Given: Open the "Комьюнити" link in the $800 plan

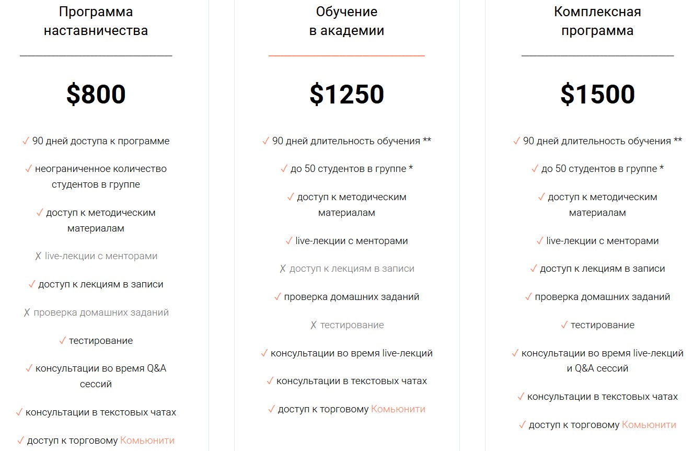Looking at the screenshot, I should [147, 441].
